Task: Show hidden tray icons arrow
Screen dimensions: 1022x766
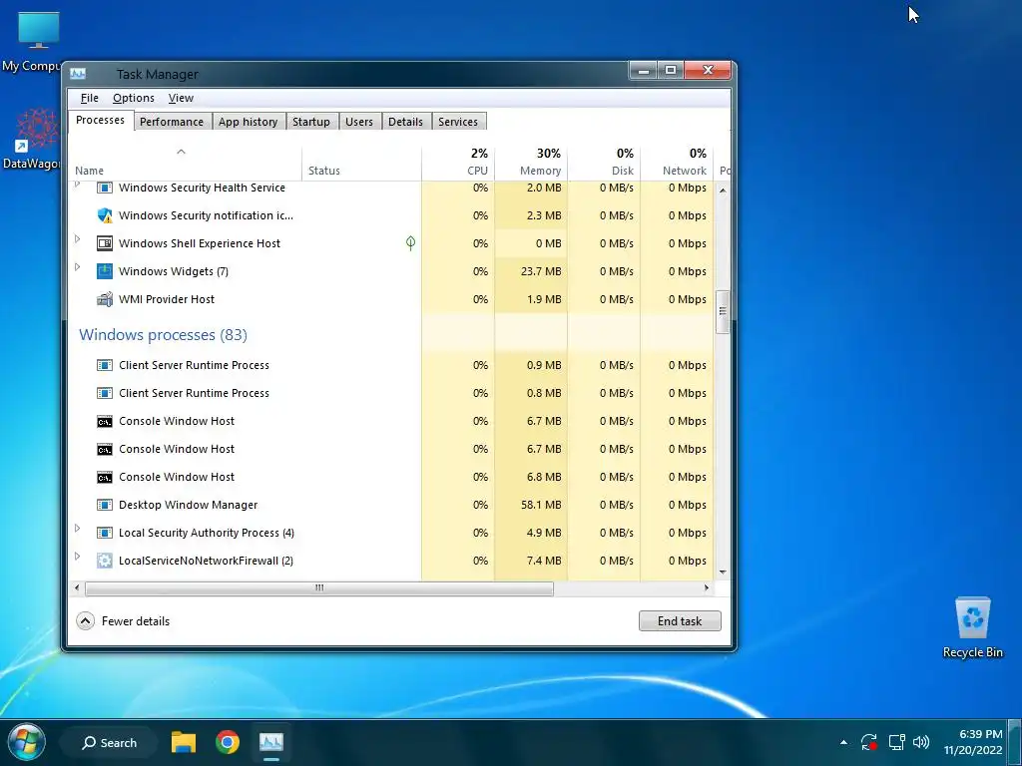Action: (x=844, y=742)
